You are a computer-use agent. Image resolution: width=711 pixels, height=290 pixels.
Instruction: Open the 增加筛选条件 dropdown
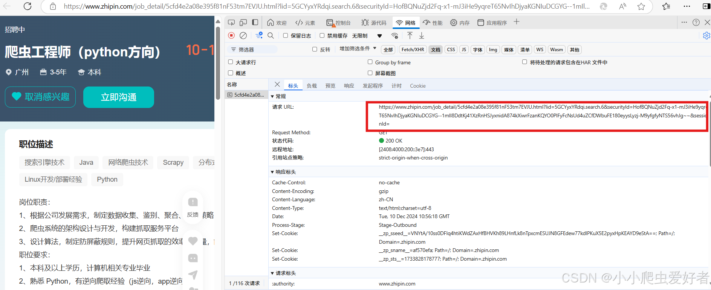click(358, 49)
